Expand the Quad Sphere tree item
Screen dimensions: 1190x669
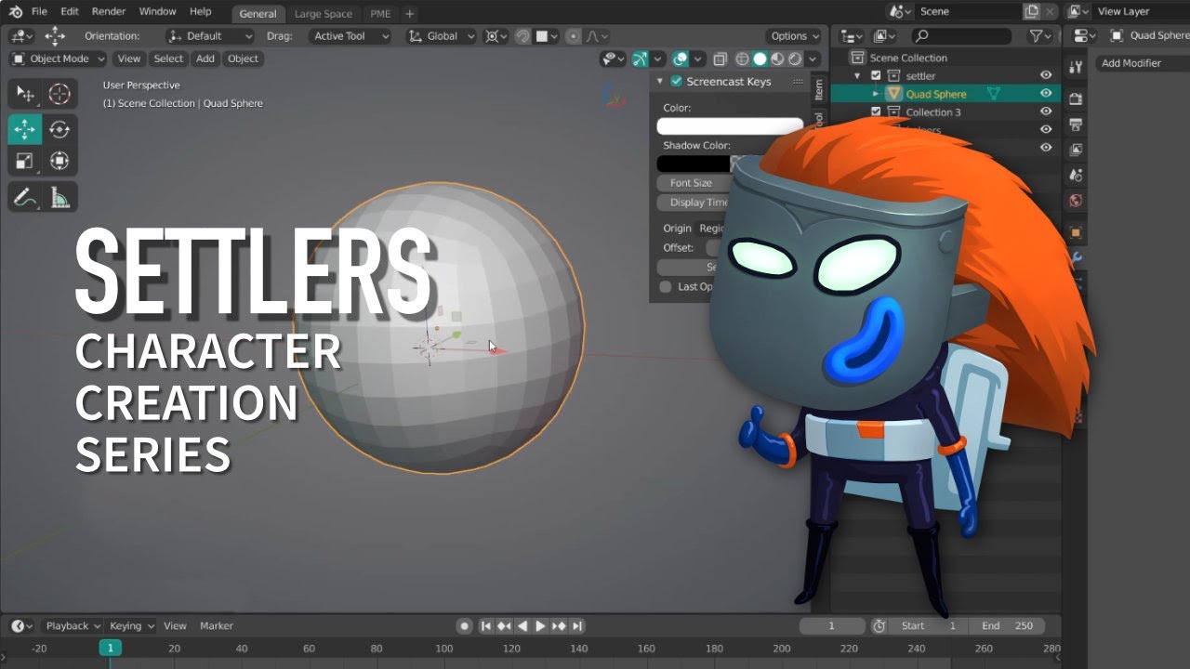coord(876,94)
